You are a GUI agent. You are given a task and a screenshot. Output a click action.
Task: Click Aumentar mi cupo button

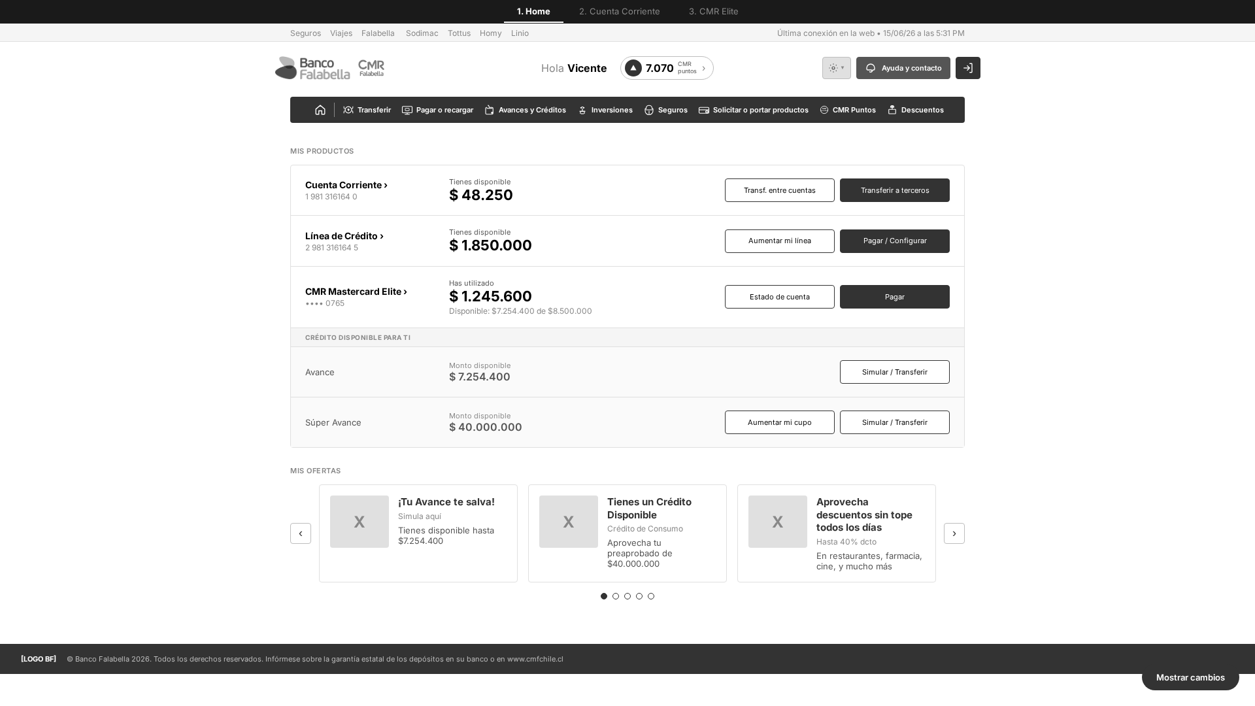780,422
